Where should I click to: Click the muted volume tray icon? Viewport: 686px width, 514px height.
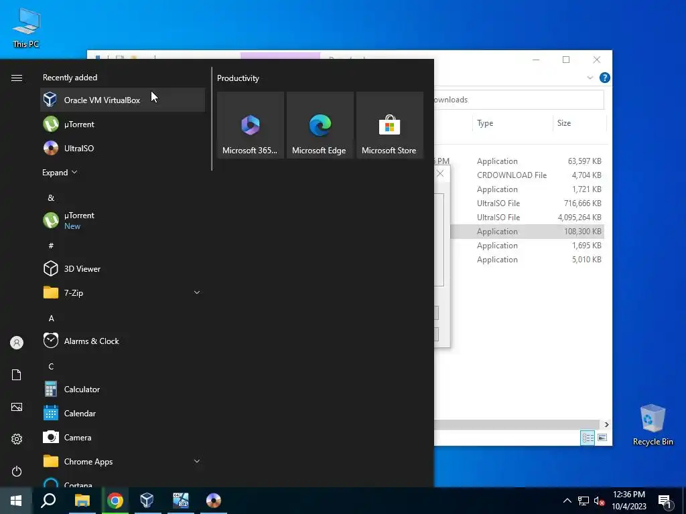click(599, 501)
